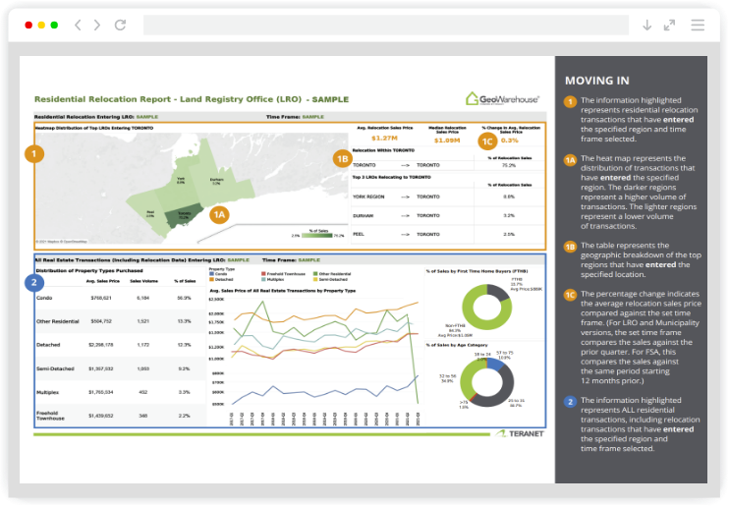Click the Condo color swatch in the chart legend
Viewport: 729px width, 506px height.
point(211,274)
